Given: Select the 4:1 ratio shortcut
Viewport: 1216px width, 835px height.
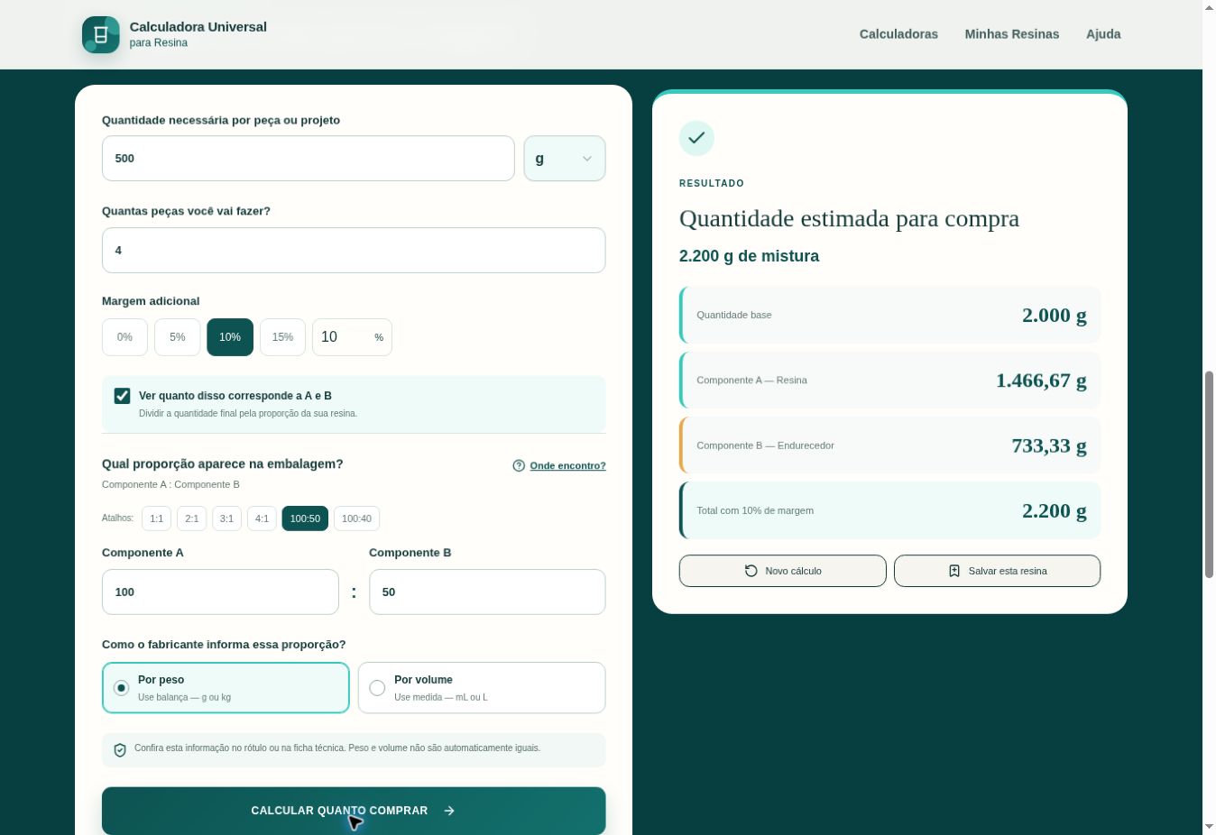Looking at the screenshot, I should tap(262, 518).
